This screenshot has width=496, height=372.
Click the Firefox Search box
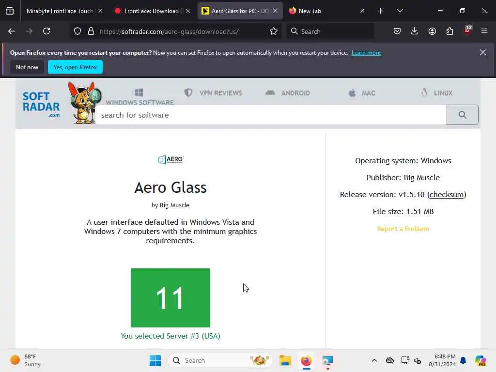click(x=330, y=31)
